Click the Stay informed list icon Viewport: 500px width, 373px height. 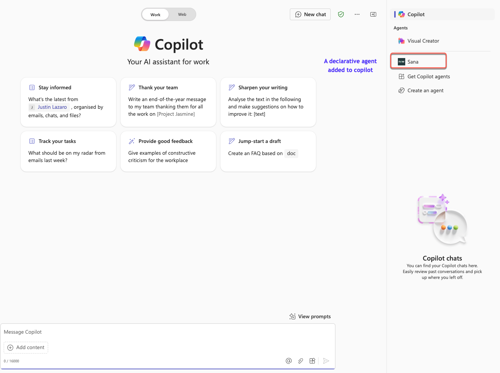point(32,87)
